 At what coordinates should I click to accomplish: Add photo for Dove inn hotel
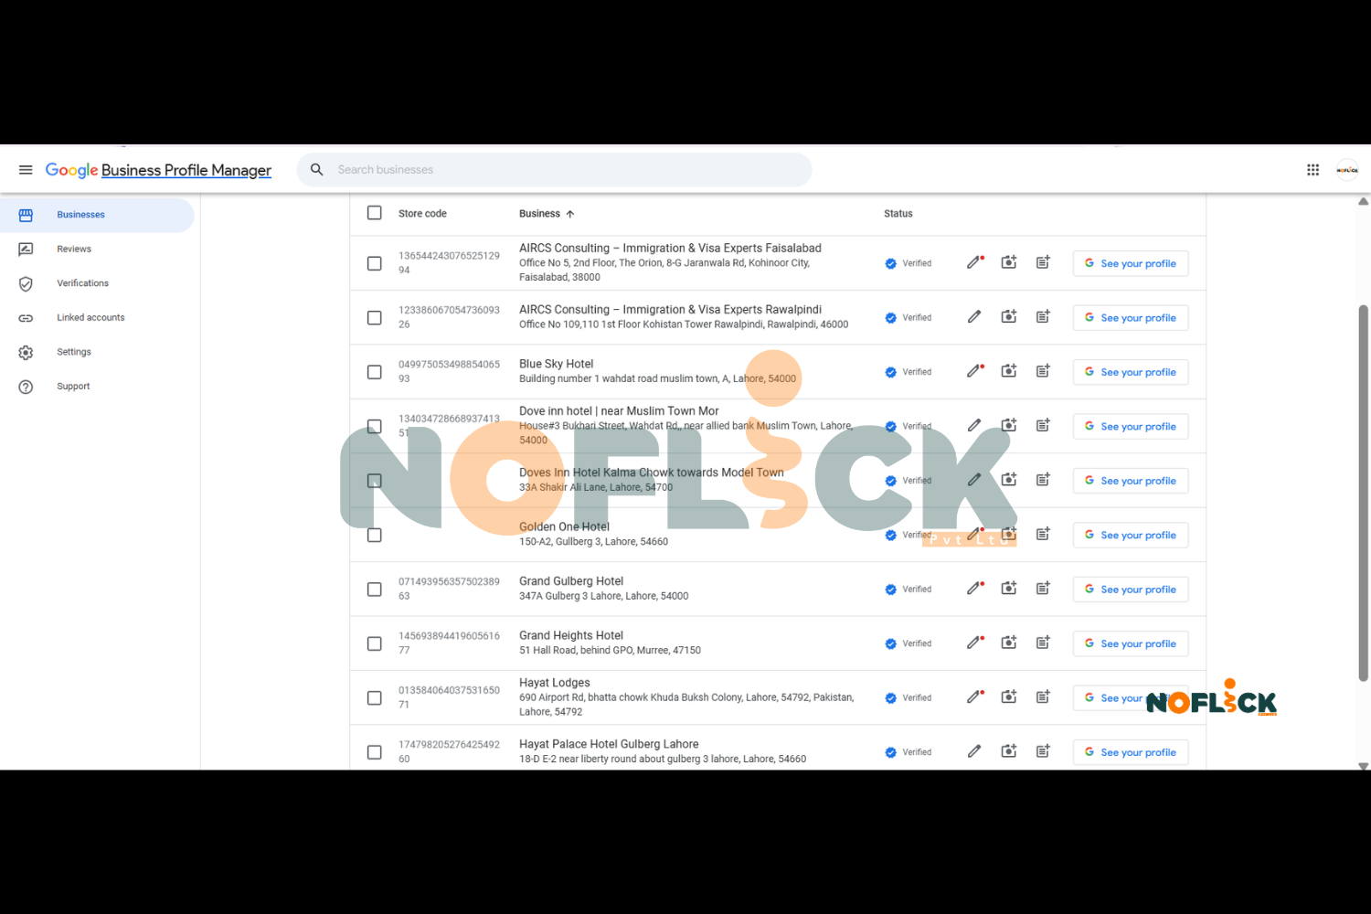1009,426
